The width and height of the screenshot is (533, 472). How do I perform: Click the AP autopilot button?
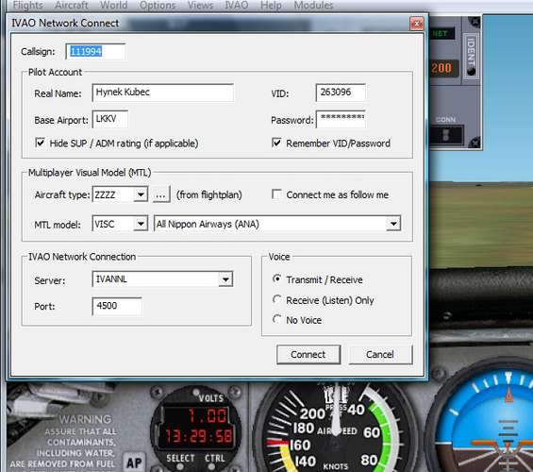[x=134, y=463]
